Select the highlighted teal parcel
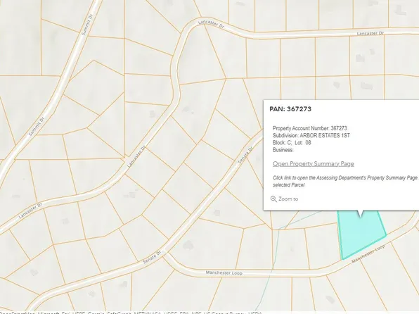 click(x=362, y=236)
